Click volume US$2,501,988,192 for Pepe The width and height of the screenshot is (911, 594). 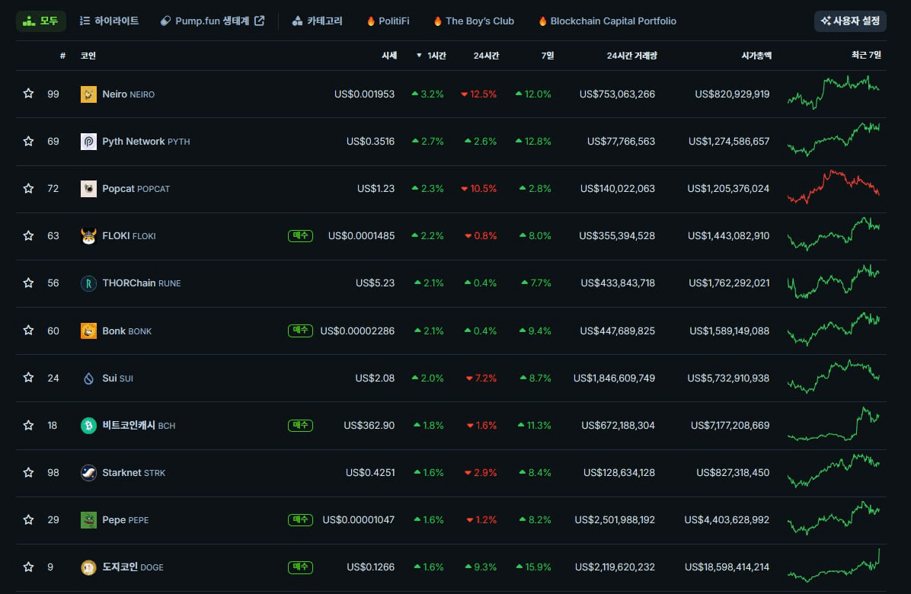point(615,519)
